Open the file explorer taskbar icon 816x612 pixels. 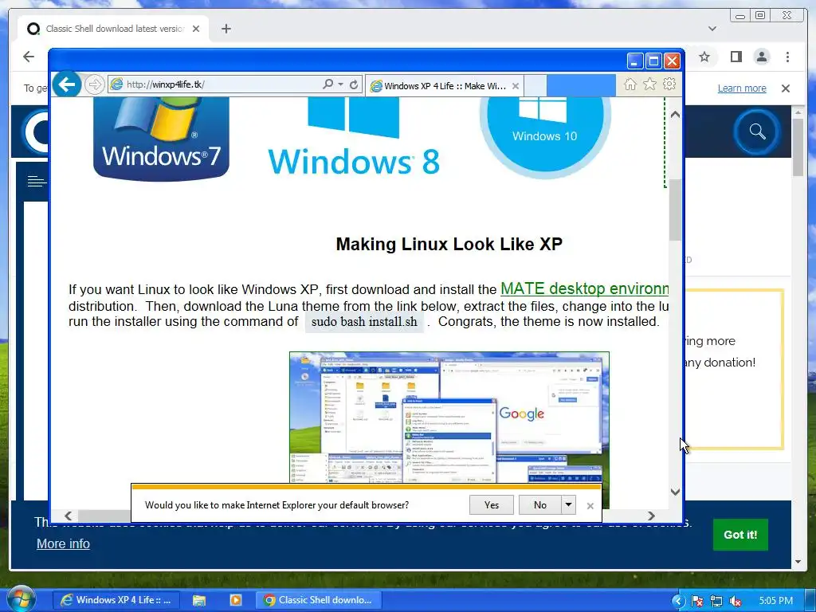click(x=198, y=600)
